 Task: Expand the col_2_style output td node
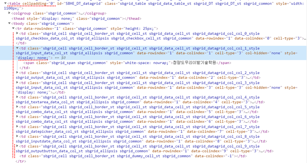[17, 72]
